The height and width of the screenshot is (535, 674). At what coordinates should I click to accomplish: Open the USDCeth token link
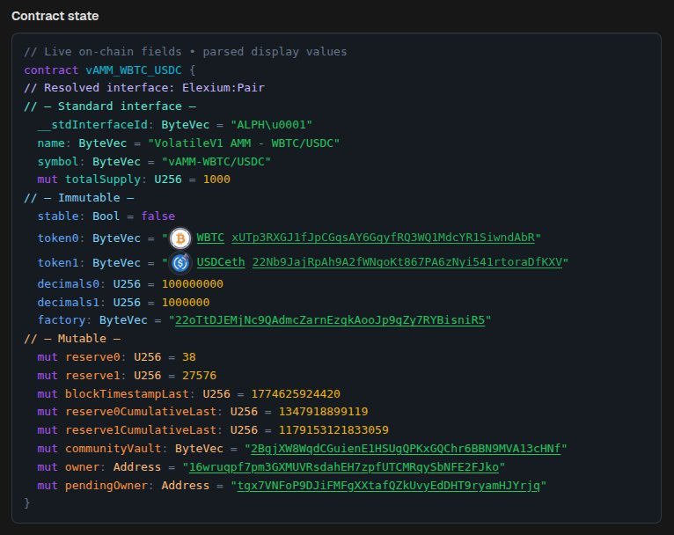[x=221, y=262]
